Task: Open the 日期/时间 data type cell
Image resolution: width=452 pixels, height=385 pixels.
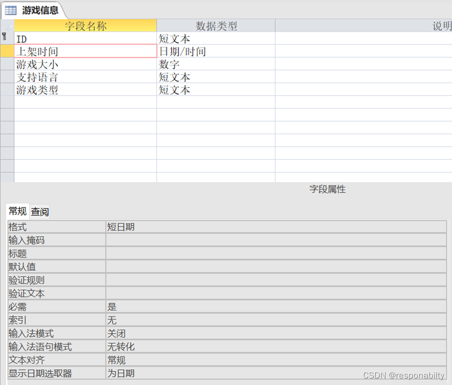Action: (x=216, y=51)
